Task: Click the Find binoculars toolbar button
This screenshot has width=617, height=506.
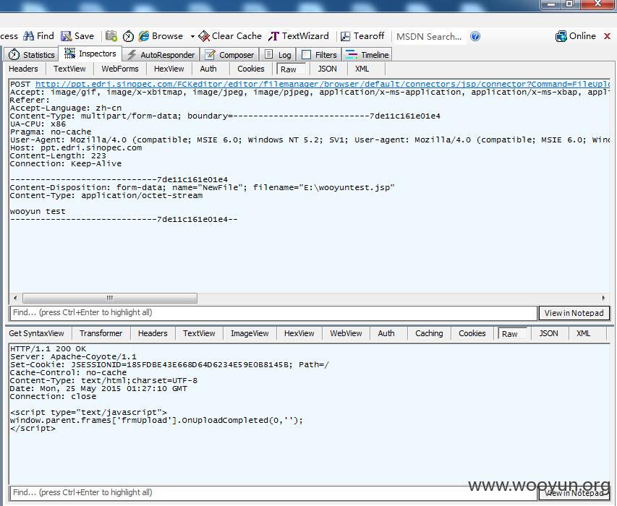Action: [38, 36]
